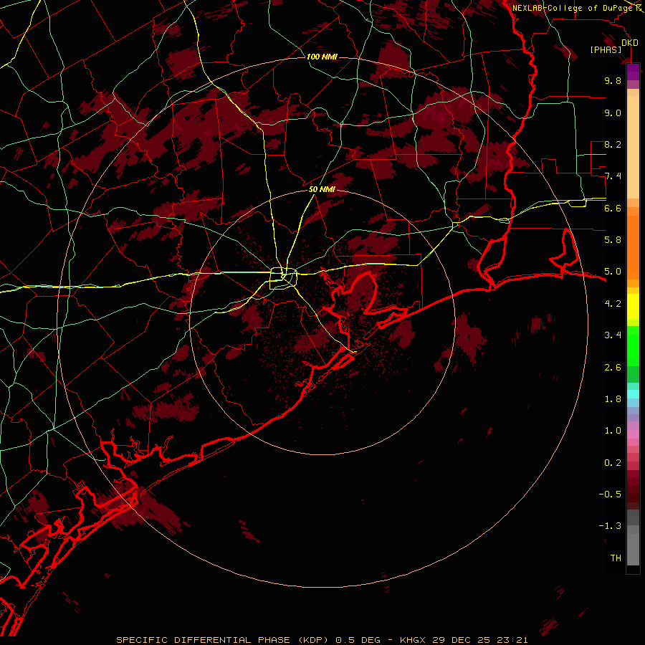
Task: Select the 8.2 scale value
Action: click(x=613, y=144)
